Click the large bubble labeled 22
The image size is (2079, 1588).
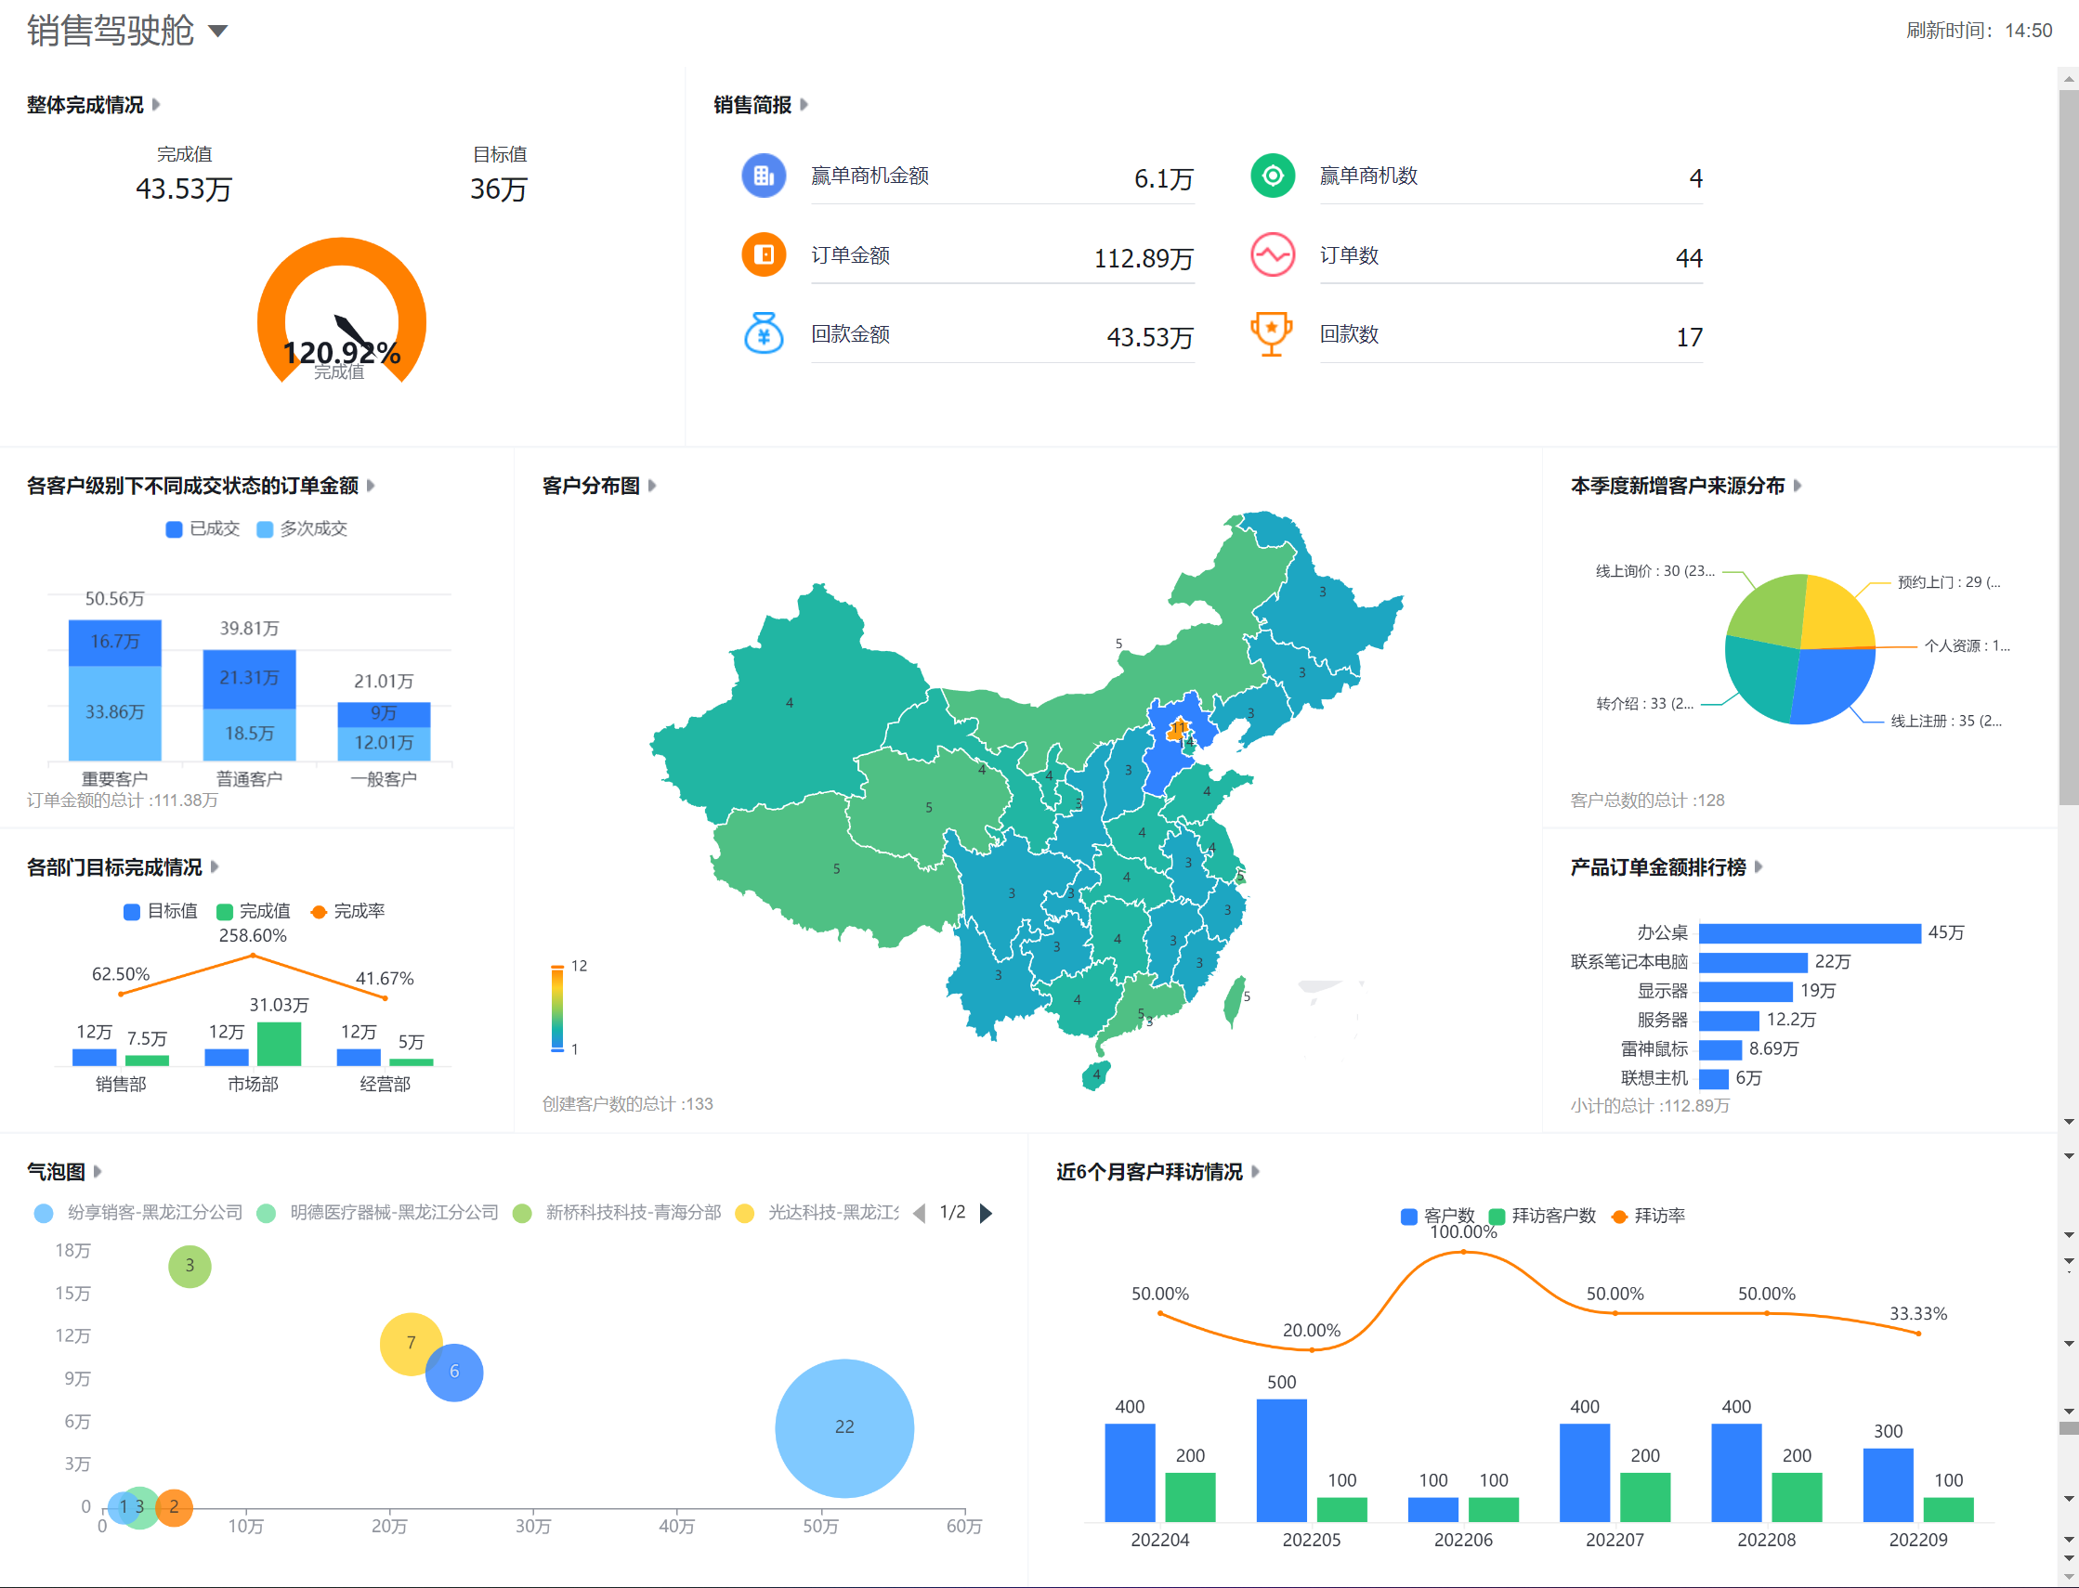coord(843,1427)
